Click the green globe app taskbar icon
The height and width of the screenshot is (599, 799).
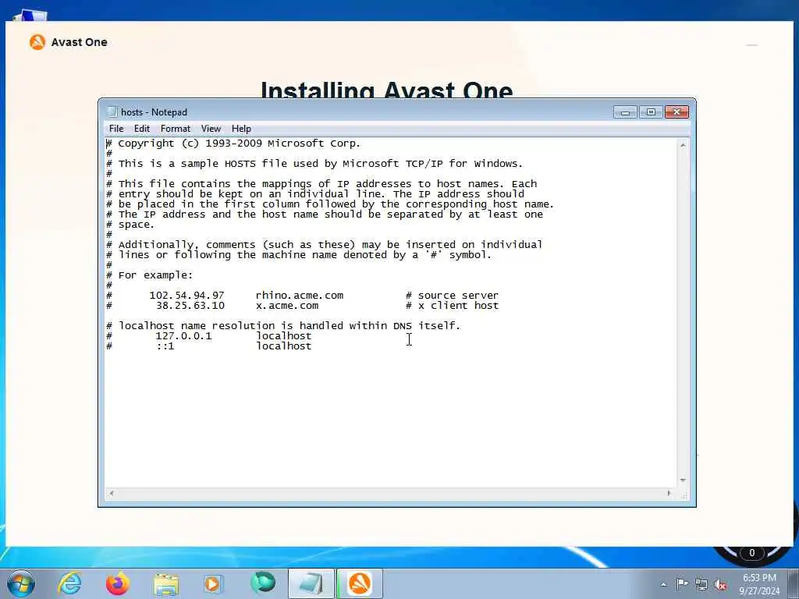263,583
